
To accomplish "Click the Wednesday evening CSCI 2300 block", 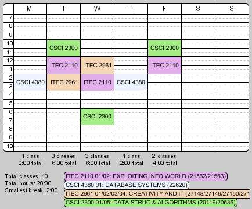I will 97,117.
